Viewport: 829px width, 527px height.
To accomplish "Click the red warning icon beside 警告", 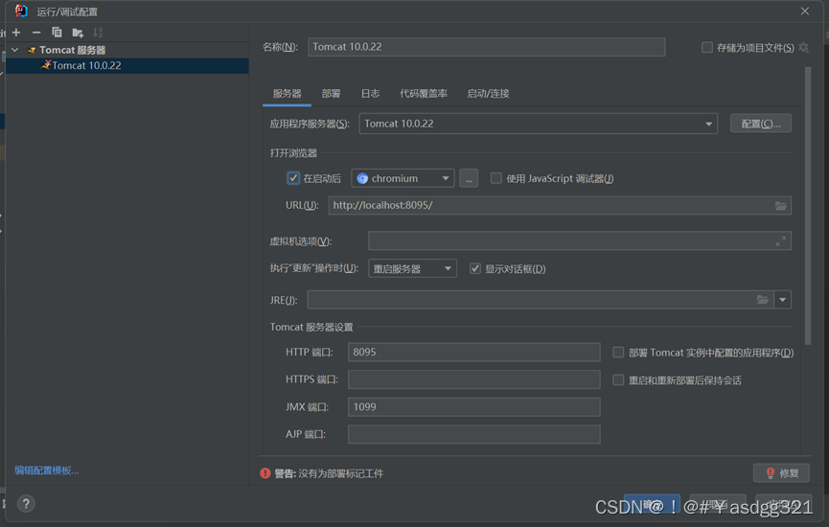I will click(265, 473).
